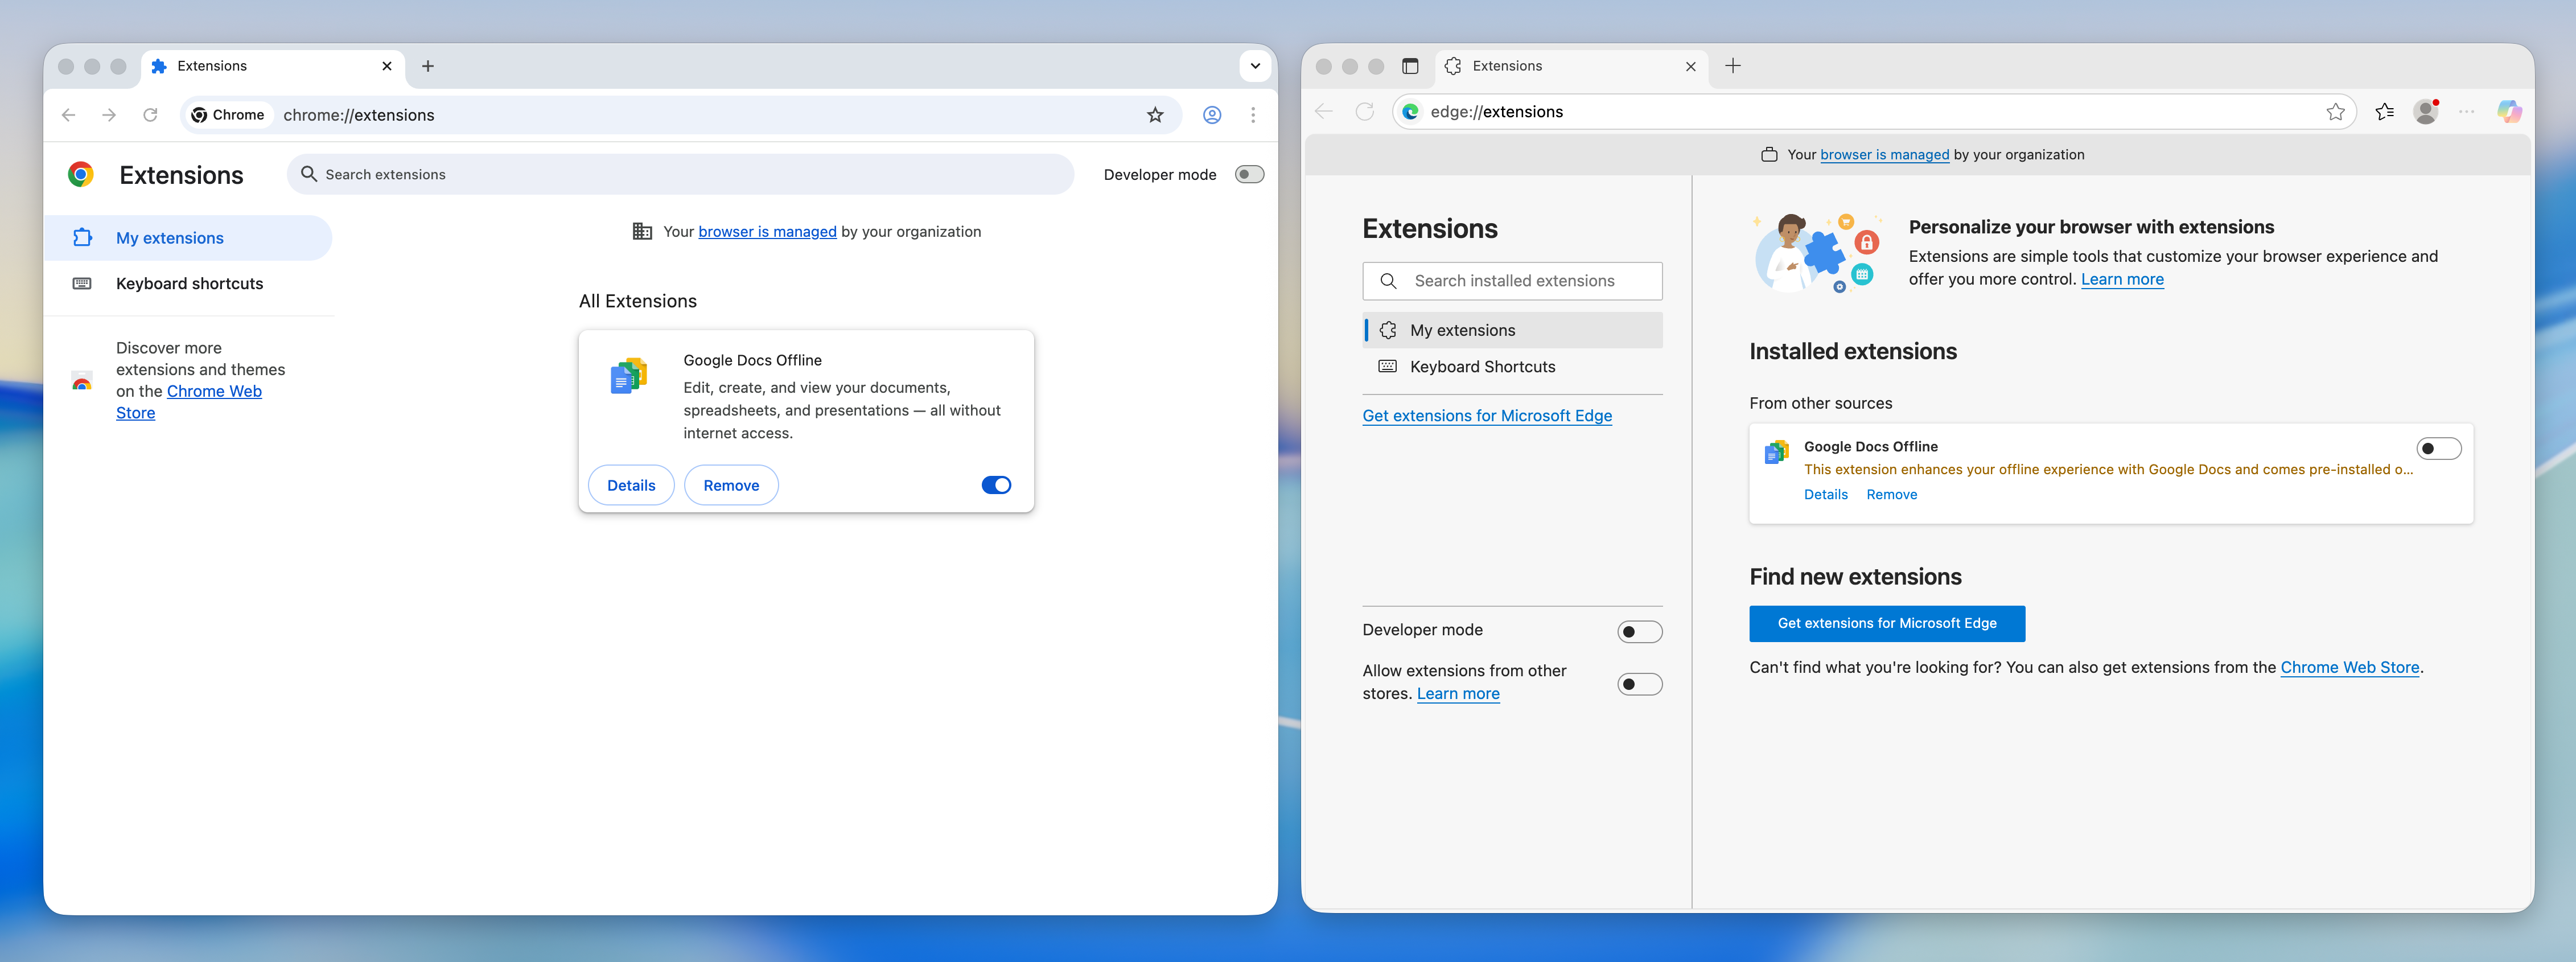Viewport: 2576px width, 962px height.
Task: Open Edge favorites list icon
Action: 2384,112
